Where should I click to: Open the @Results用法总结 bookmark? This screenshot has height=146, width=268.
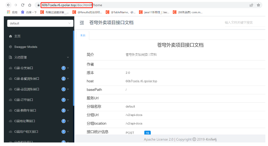87,12
